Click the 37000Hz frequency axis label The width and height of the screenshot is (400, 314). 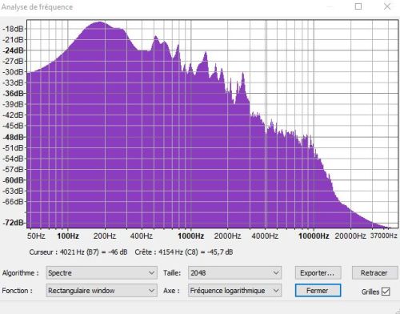tap(384, 235)
